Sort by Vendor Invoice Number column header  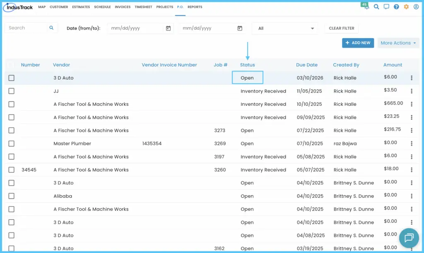point(169,65)
